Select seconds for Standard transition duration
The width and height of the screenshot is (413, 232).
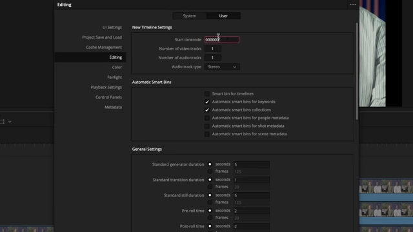click(210, 180)
